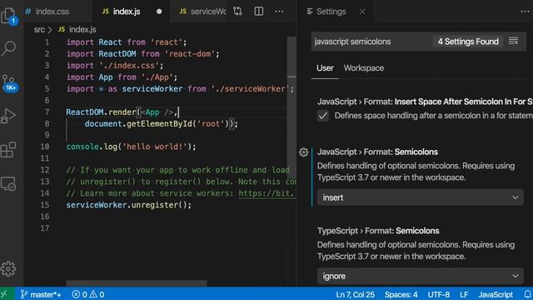
Task: Click the JavaScript › Format: Semicolons heading
Action: [377, 152]
